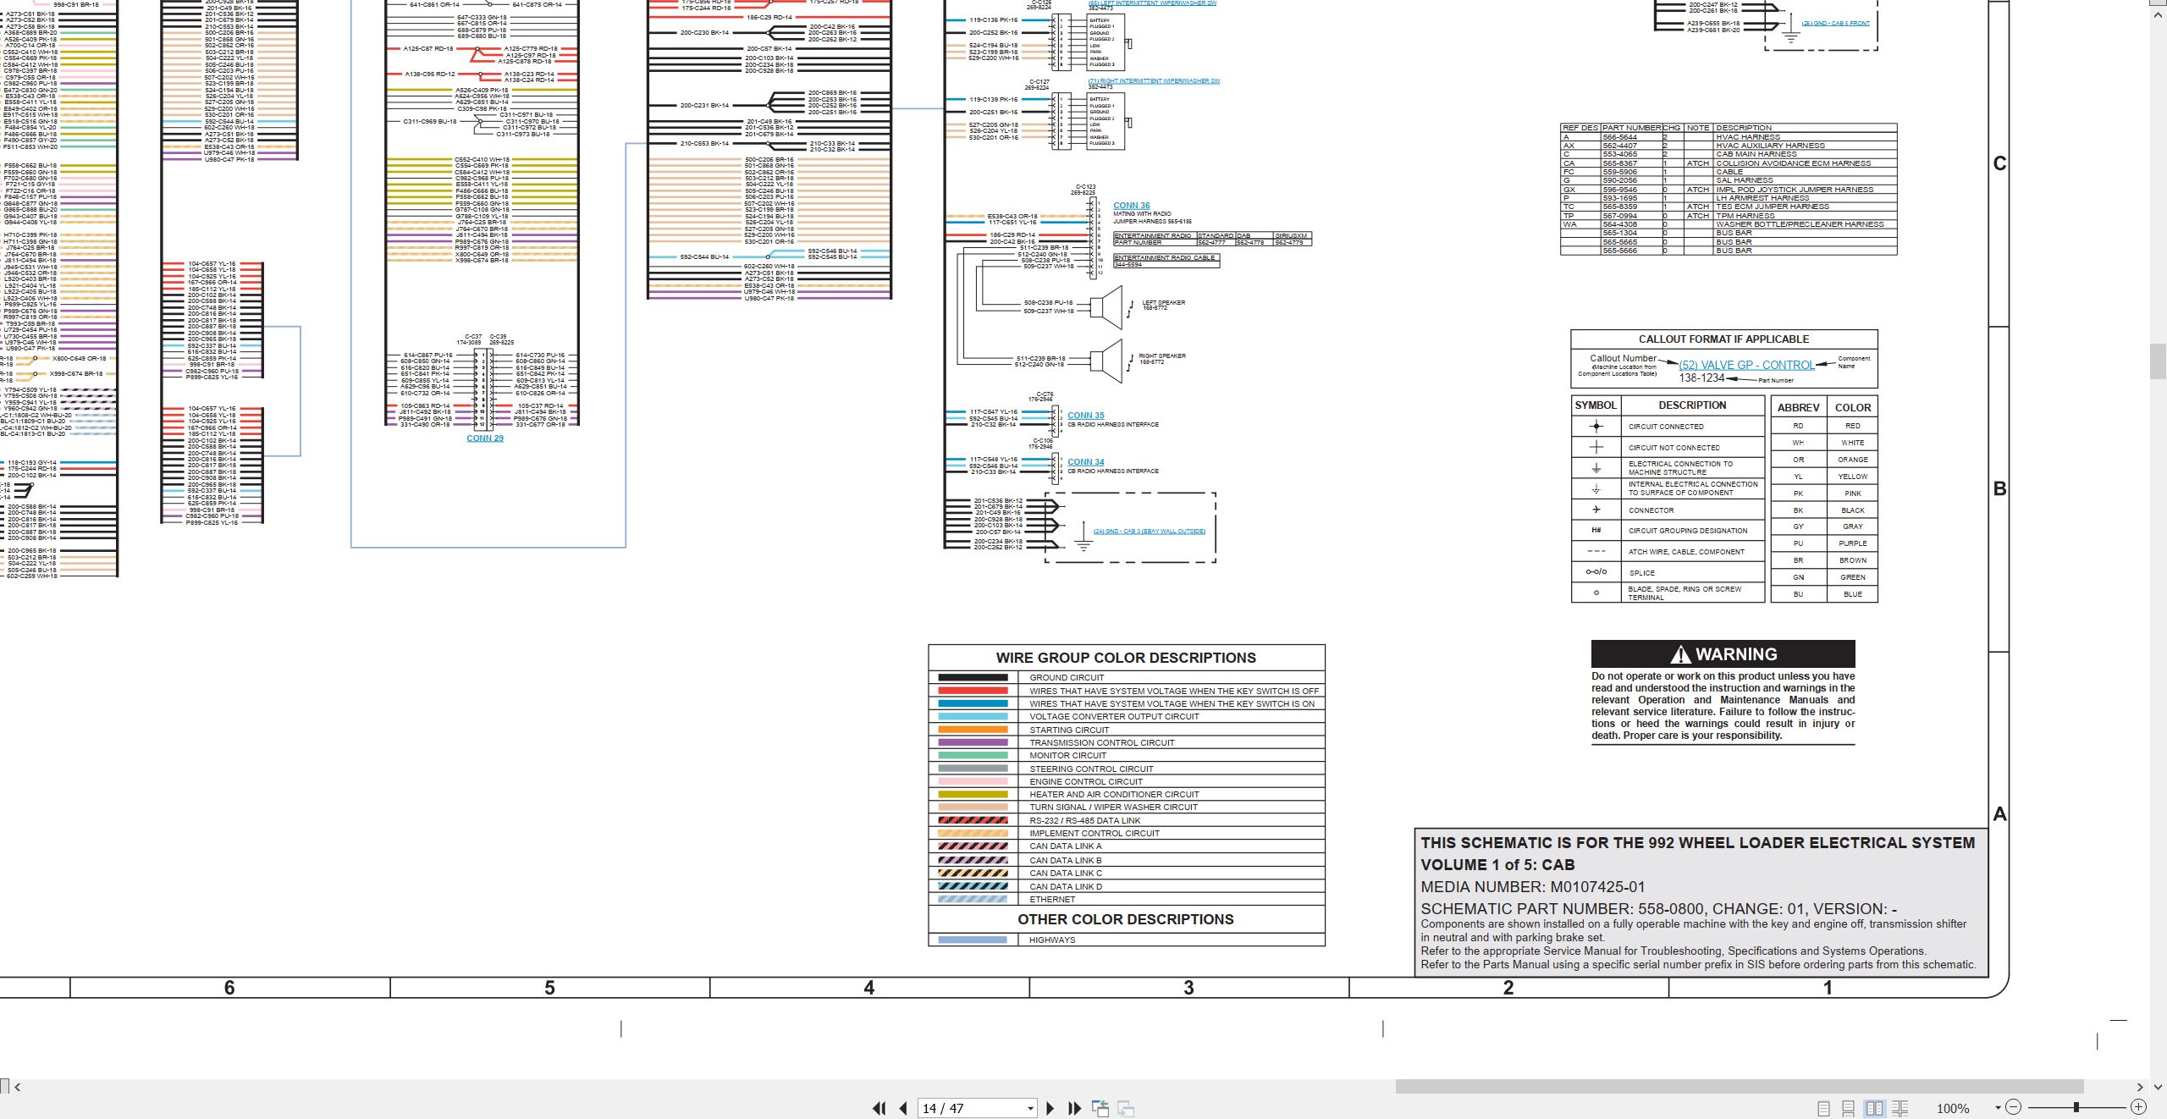The height and width of the screenshot is (1119, 2167).
Task: Follow the Right Intermittent Wiper/Washer SW link
Action: point(1154,81)
